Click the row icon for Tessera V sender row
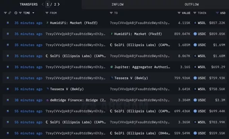This screenshot has width=229, height=139. tap(8, 89)
